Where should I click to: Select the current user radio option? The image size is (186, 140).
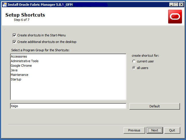(134, 61)
